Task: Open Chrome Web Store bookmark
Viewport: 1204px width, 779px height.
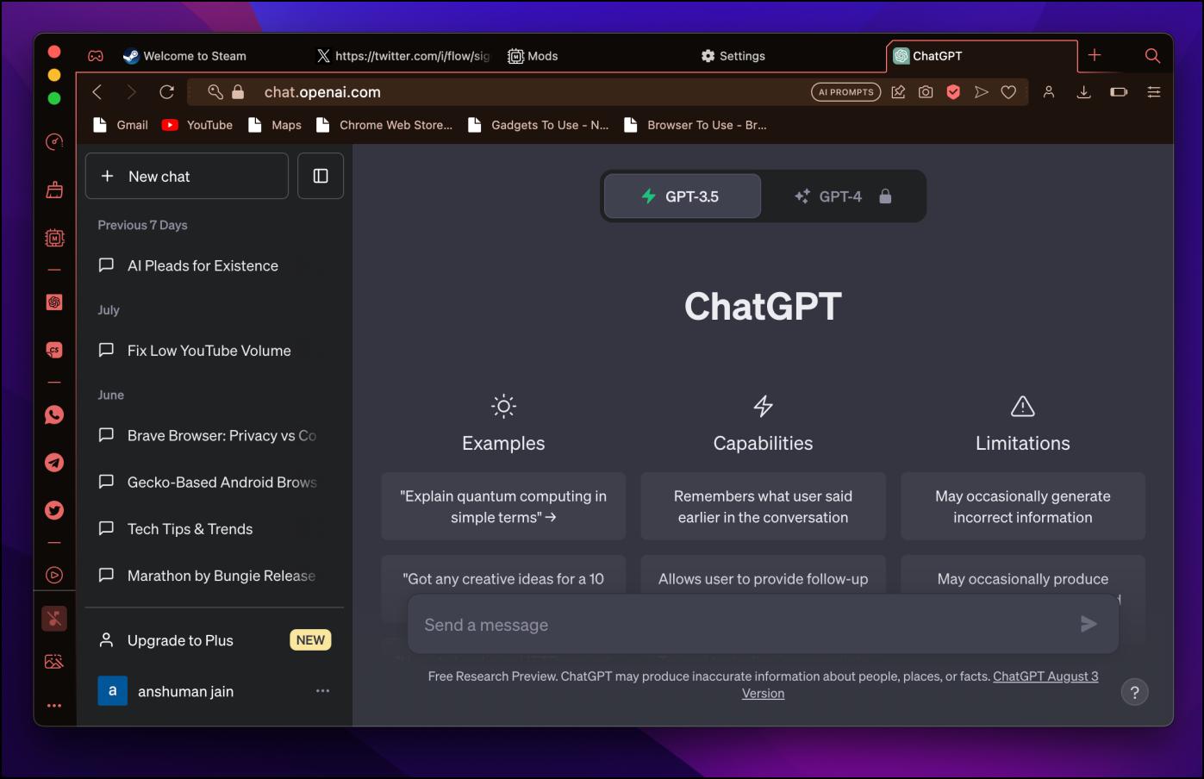Action: (384, 125)
